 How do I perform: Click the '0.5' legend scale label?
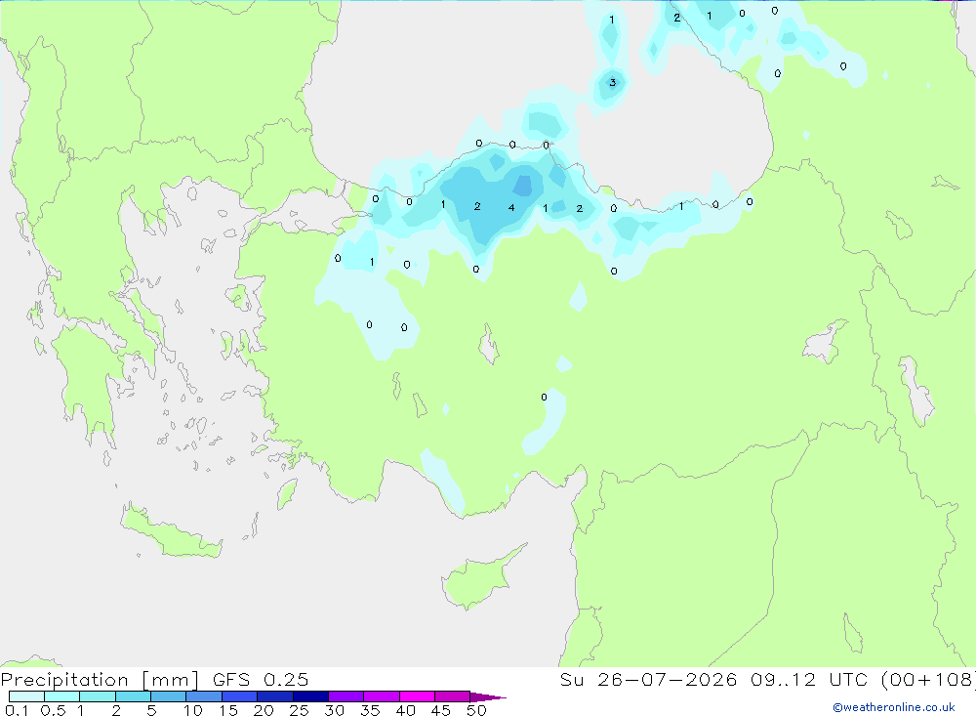click(x=53, y=710)
